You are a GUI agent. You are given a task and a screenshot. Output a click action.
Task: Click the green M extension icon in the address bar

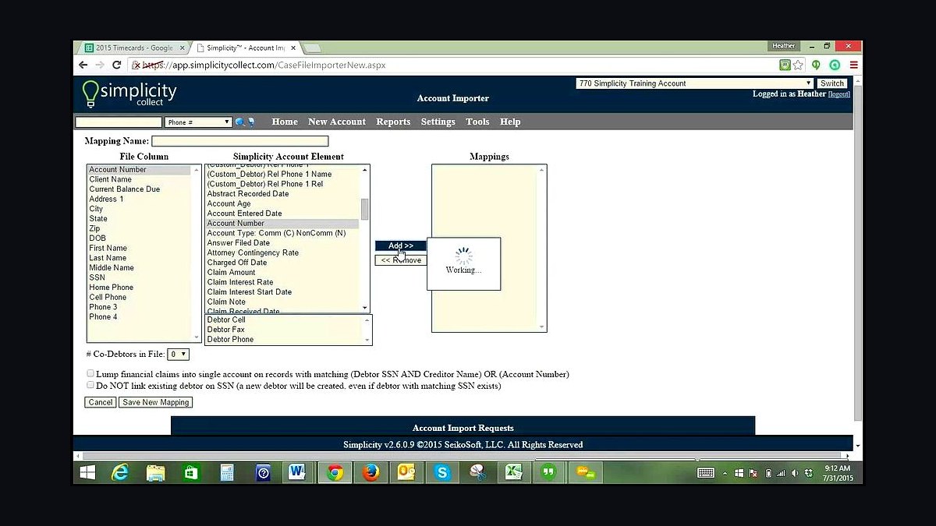[785, 65]
